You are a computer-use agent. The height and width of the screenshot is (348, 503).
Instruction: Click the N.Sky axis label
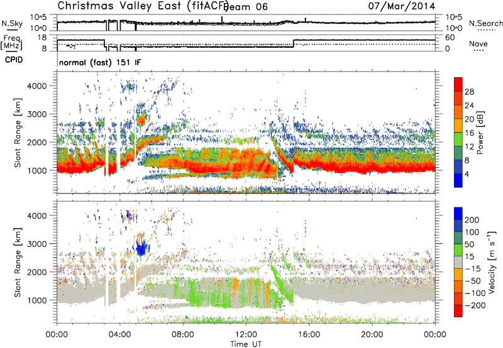(x=12, y=23)
